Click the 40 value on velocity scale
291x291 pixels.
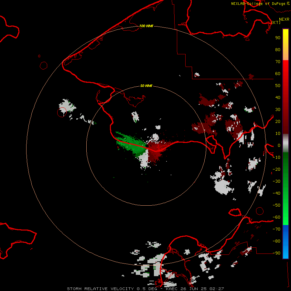point(278,97)
